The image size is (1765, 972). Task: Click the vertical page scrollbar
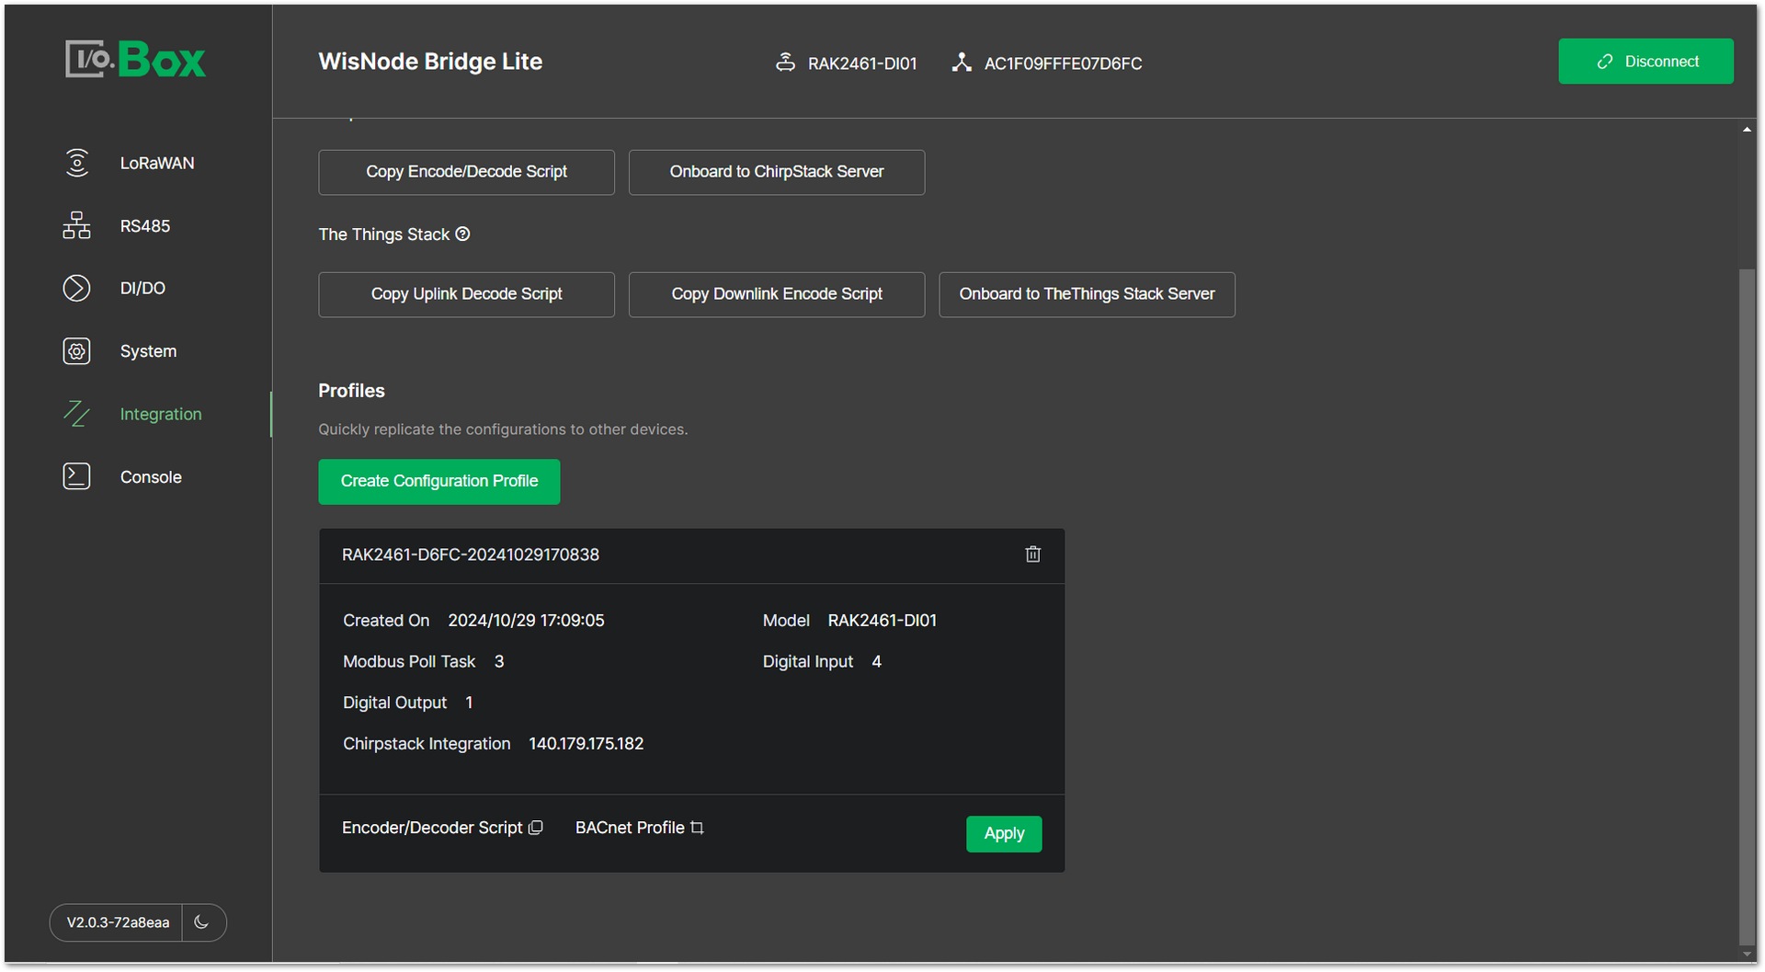1746,607
